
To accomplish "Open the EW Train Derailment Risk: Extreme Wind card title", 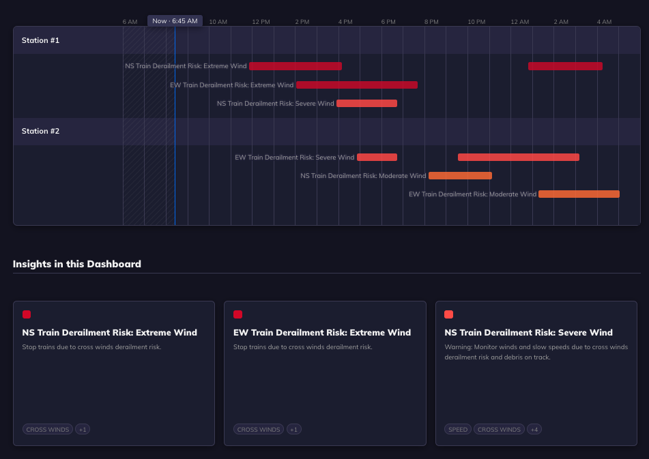I will click(322, 332).
